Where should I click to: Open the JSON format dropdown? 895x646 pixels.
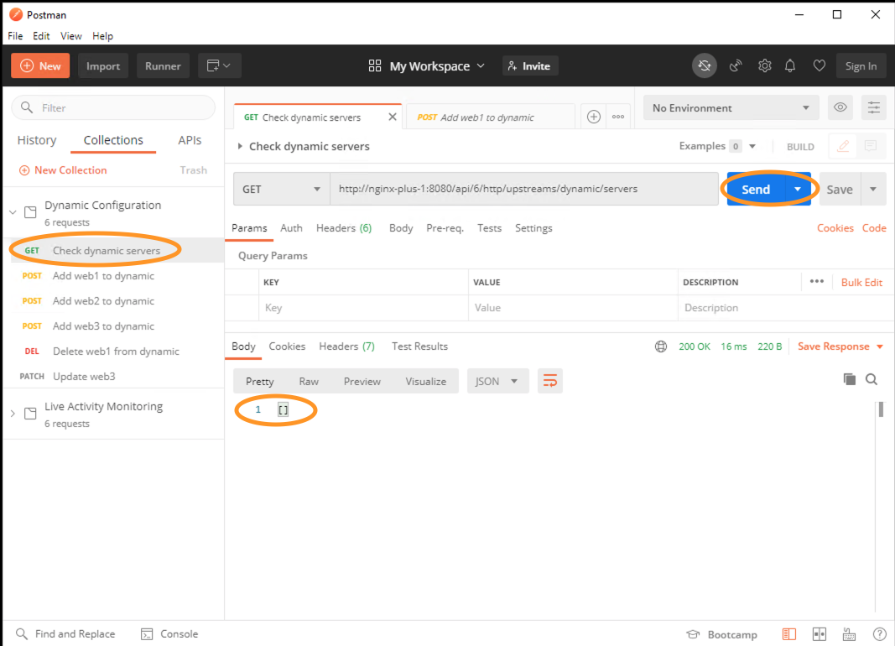point(497,381)
